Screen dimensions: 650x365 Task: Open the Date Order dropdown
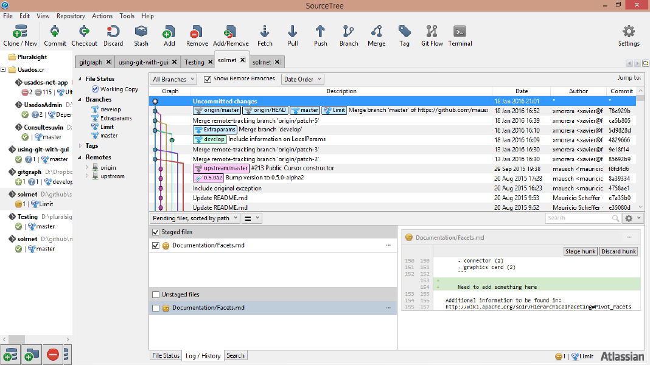[x=302, y=79]
